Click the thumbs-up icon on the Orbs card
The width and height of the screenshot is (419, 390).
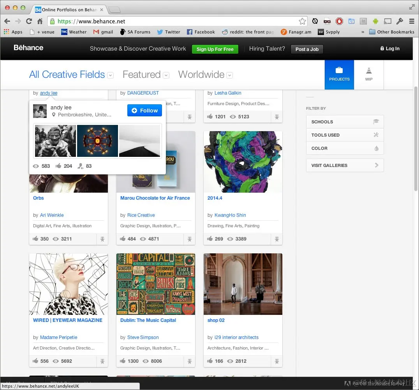click(35, 239)
